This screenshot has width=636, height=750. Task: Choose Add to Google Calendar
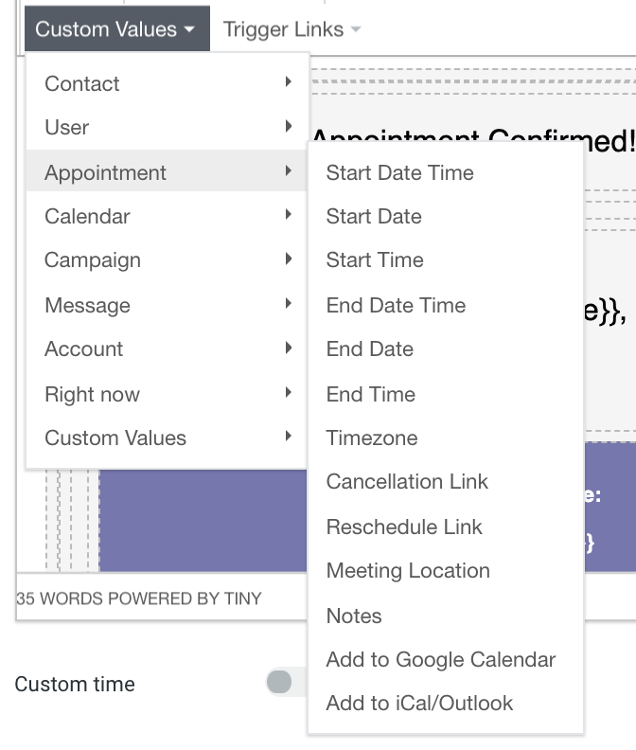click(x=441, y=659)
